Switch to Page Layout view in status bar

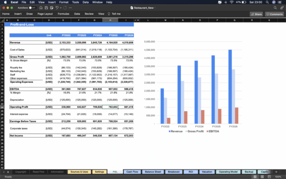click(262, 177)
